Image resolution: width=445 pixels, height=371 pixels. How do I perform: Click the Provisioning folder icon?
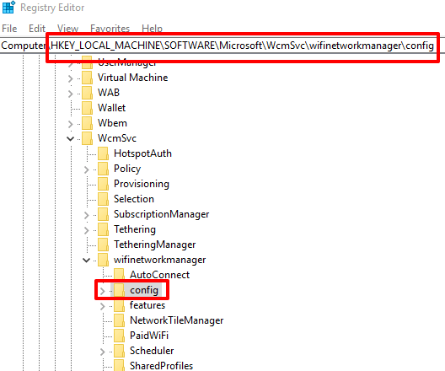click(x=104, y=184)
